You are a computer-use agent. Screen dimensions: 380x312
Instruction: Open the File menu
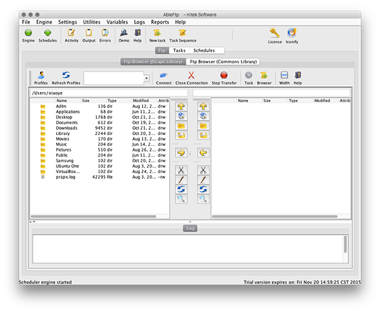[26, 22]
